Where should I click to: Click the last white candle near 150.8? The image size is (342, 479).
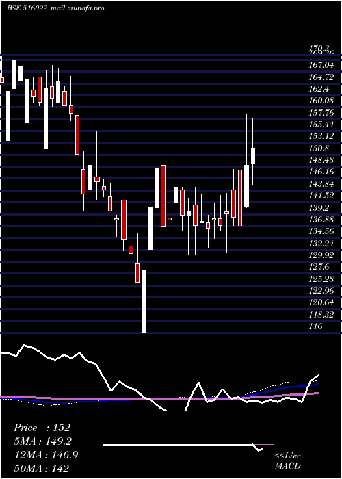coord(253,157)
